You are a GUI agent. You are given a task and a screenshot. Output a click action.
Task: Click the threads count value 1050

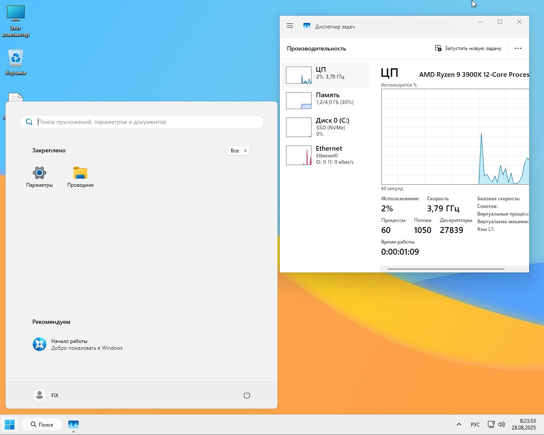click(x=422, y=230)
